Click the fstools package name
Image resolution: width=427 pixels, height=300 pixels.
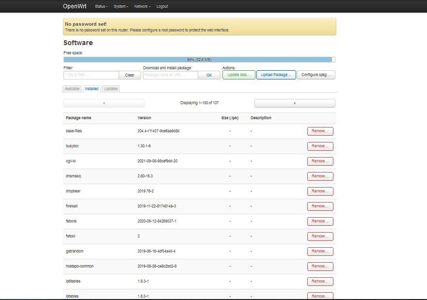(x=71, y=221)
